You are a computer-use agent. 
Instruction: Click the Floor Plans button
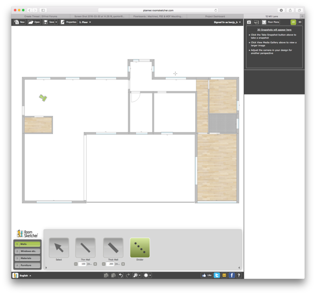(x=271, y=22)
